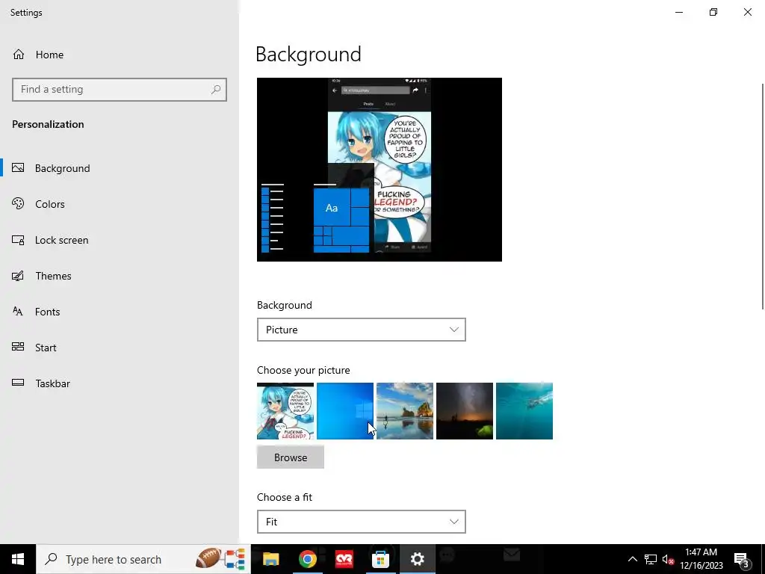Close the Settings window
This screenshot has width=765, height=574.
pos(747,12)
